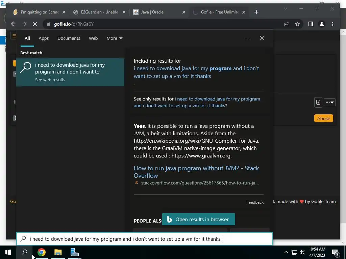Stop loading the gofile.io page

tap(35, 24)
